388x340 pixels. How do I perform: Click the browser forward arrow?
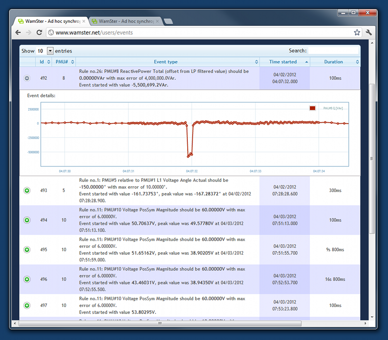click(x=29, y=32)
